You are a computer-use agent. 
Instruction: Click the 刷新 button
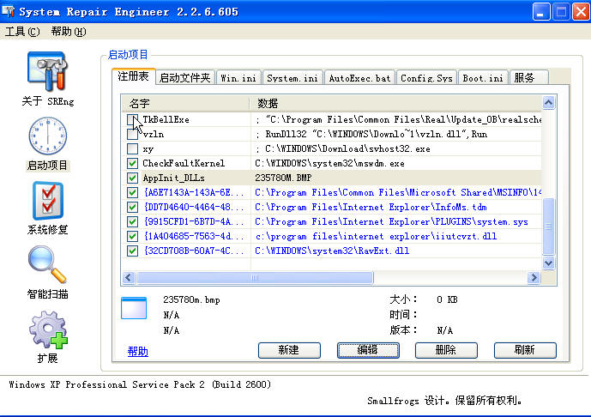coord(525,350)
